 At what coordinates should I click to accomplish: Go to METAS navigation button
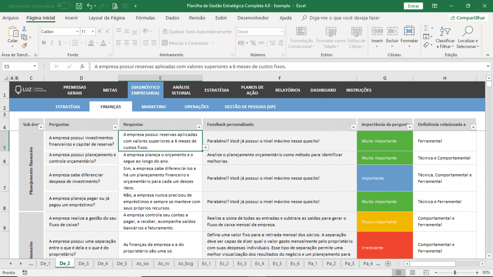110,90
